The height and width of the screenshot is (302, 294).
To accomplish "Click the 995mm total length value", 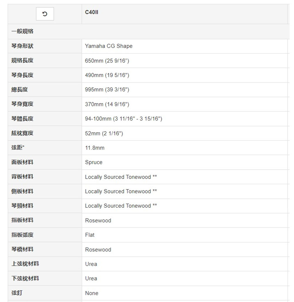I will (x=107, y=89).
